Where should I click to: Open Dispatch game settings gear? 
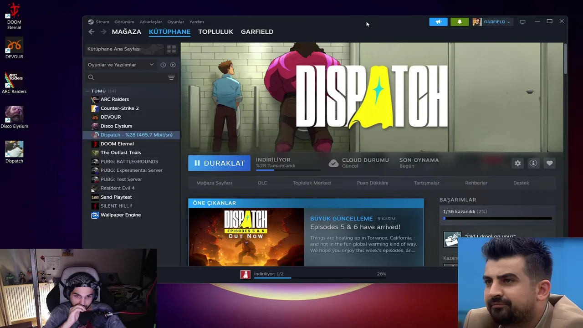point(518,163)
